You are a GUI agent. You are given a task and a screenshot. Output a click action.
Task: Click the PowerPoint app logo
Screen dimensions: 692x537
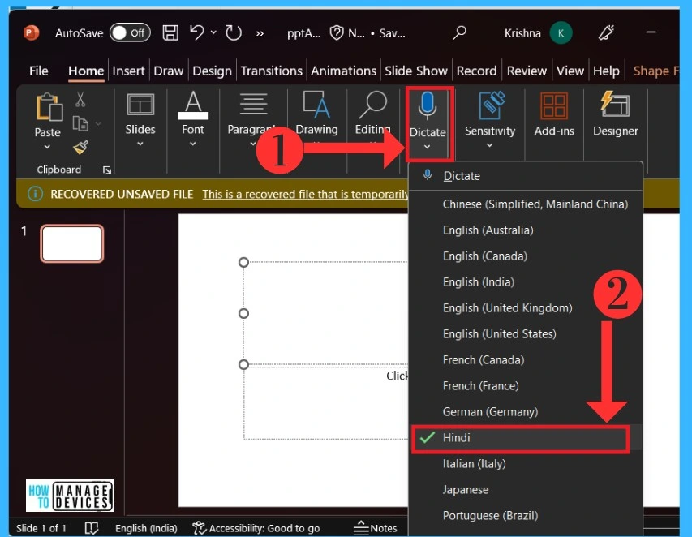tap(32, 32)
